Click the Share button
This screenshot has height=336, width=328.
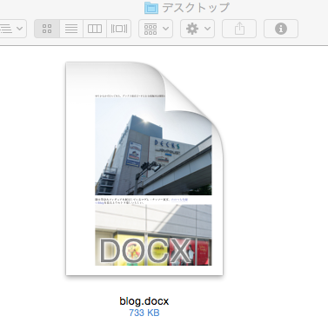pyautogui.click(x=239, y=29)
